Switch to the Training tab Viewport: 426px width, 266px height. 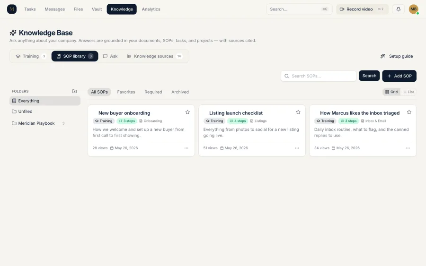(x=31, y=56)
